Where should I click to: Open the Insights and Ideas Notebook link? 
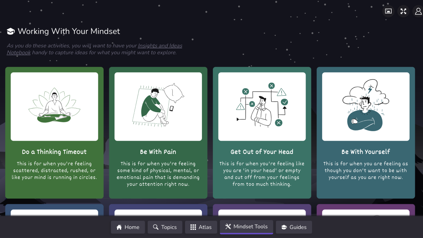pyautogui.click(x=159, y=45)
